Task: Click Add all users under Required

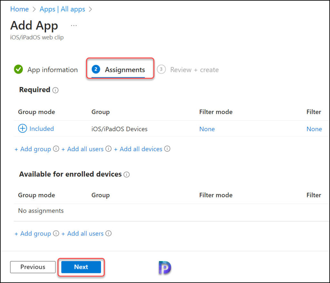Action: (x=82, y=149)
